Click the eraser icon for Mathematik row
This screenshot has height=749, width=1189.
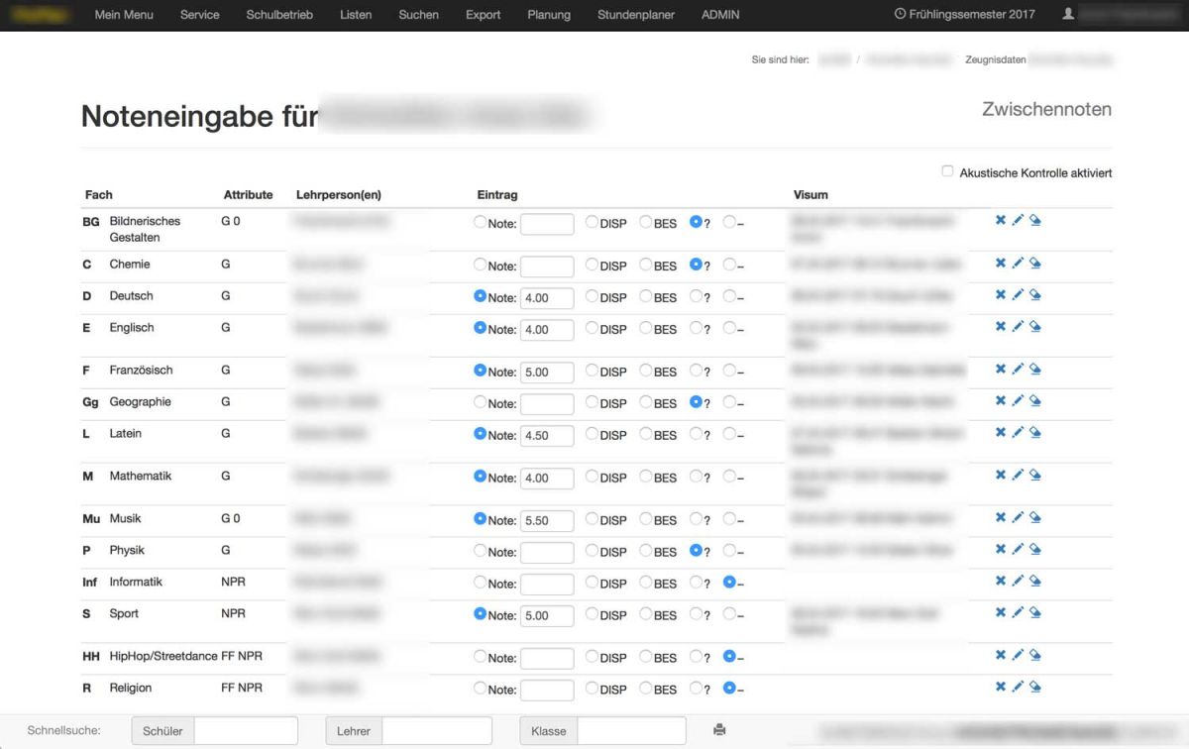(x=1034, y=476)
